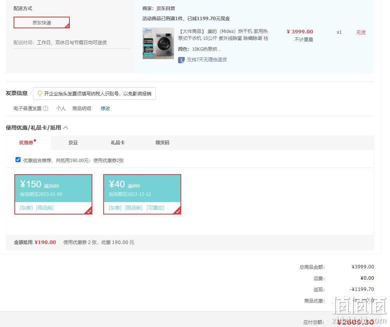
Task: Click 修改 to edit invoice info
Action: [105, 109]
